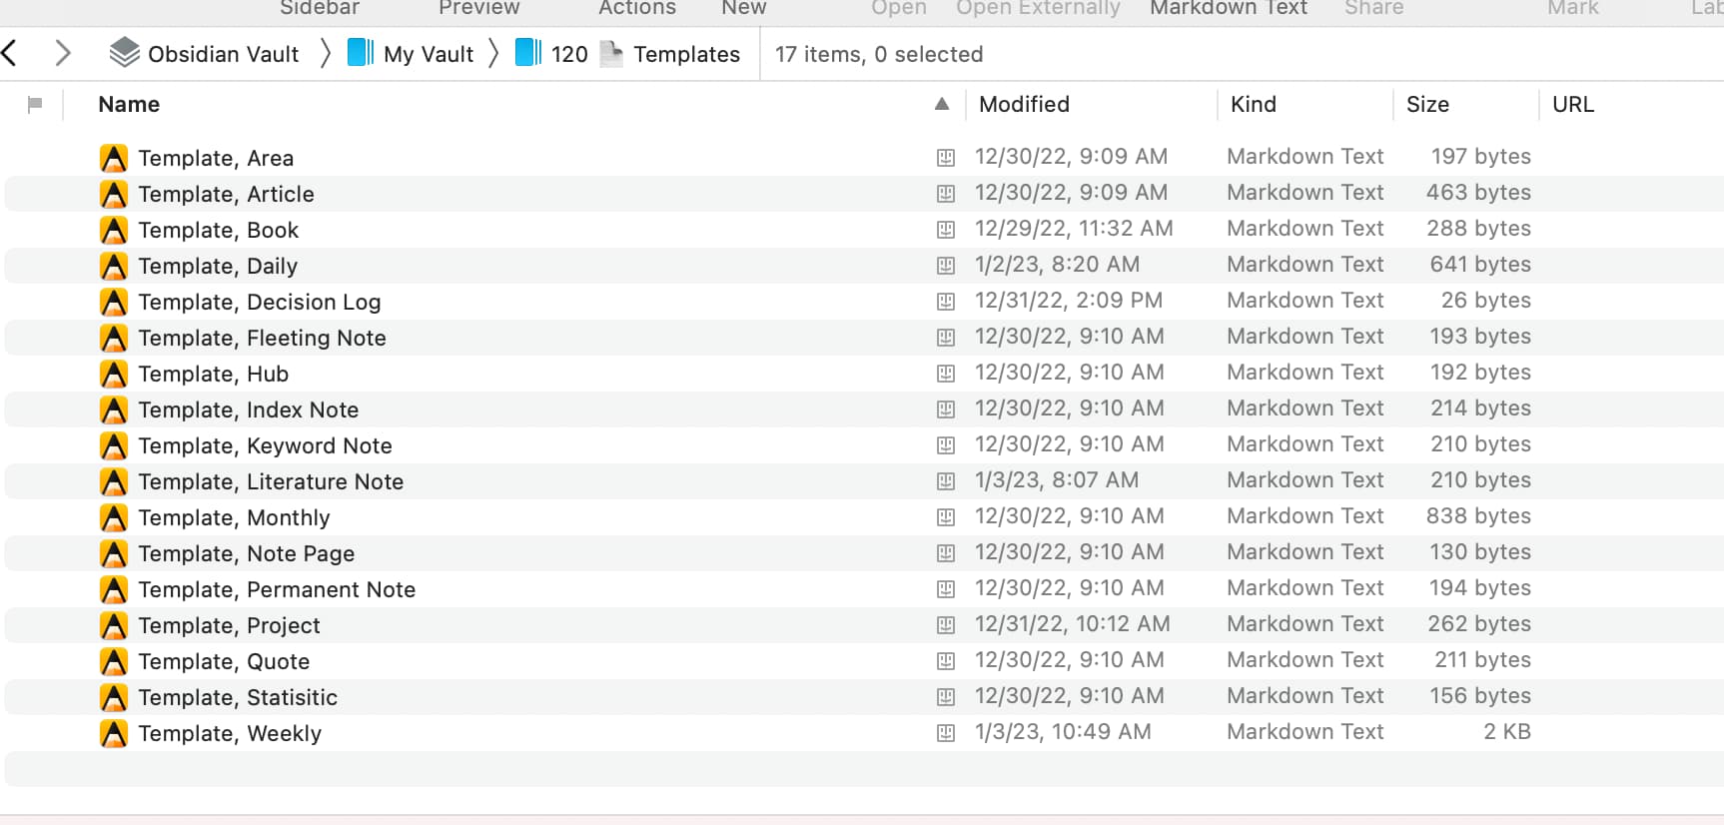The height and width of the screenshot is (825, 1724).
Task: Click New in the toolbar
Action: (744, 8)
